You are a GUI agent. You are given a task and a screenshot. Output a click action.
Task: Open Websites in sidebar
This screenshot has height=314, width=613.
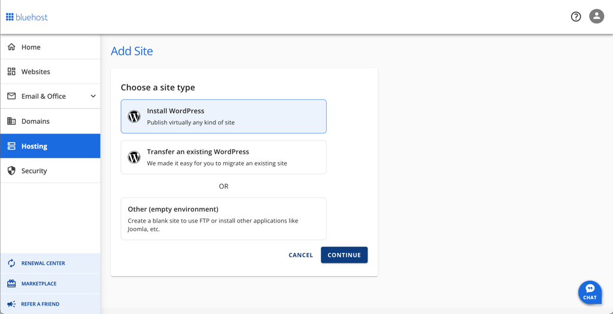click(x=50, y=71)
